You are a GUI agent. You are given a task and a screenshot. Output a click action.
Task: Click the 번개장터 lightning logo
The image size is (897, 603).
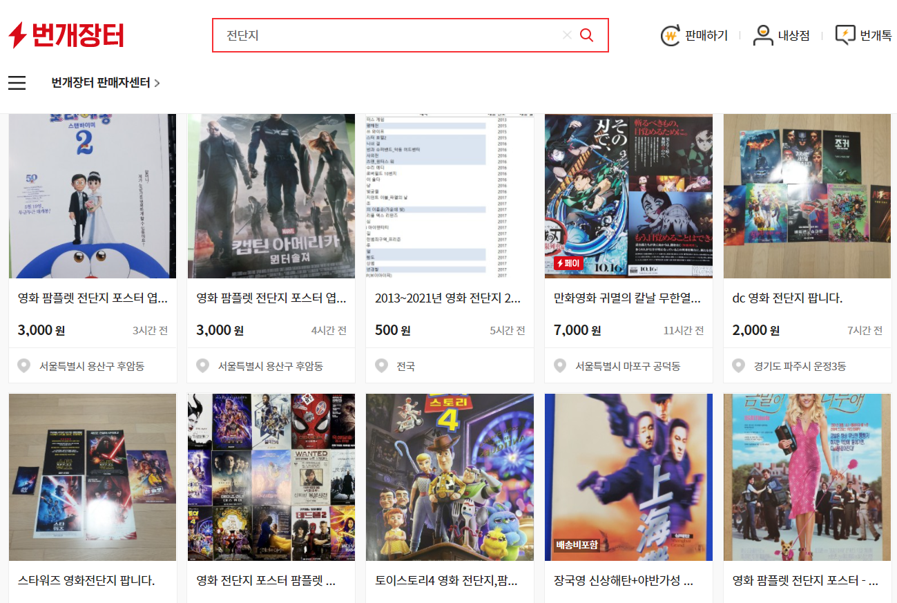click(x=66, y=35)
